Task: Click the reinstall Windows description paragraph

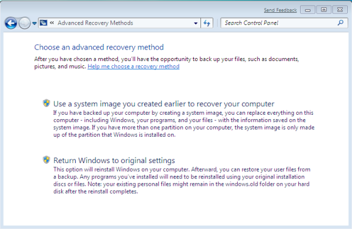Action: click(x=182, y=180)
